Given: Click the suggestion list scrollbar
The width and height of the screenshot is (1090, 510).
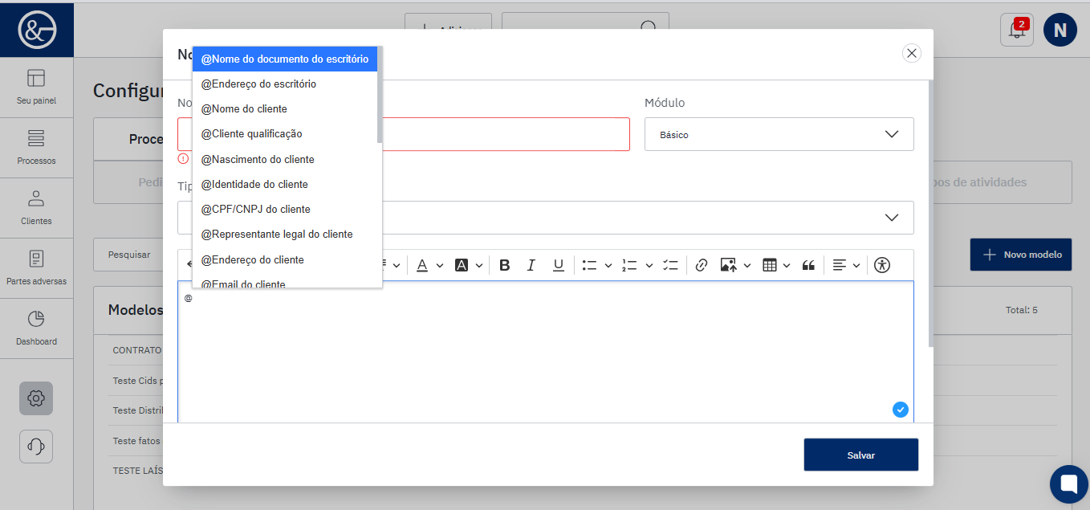Looking at the screenshot, I should [380, 95].
